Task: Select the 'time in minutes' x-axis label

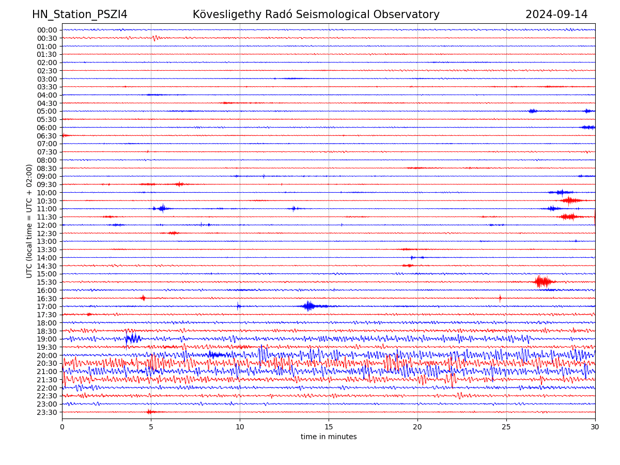Action: click(329, 437)
